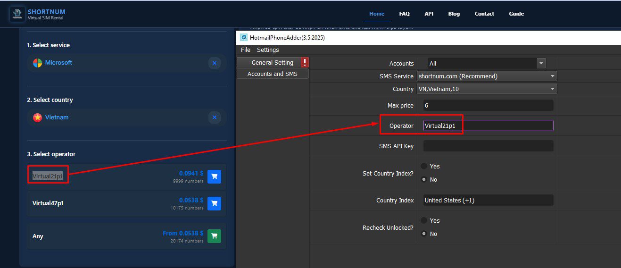Open the Guide page
Viewport: 621px width, 268px height.
[516, 14]
